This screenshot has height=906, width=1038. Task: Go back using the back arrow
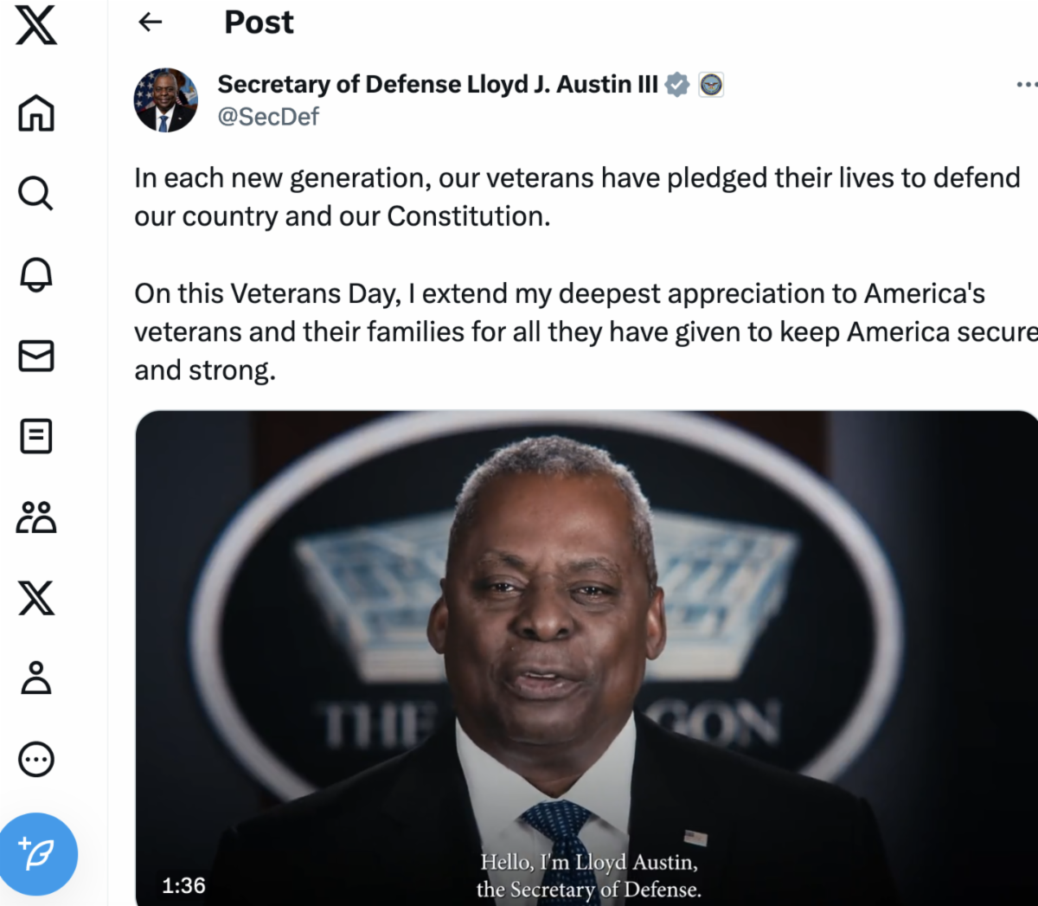pyautogui.click(x=151, y=22)
